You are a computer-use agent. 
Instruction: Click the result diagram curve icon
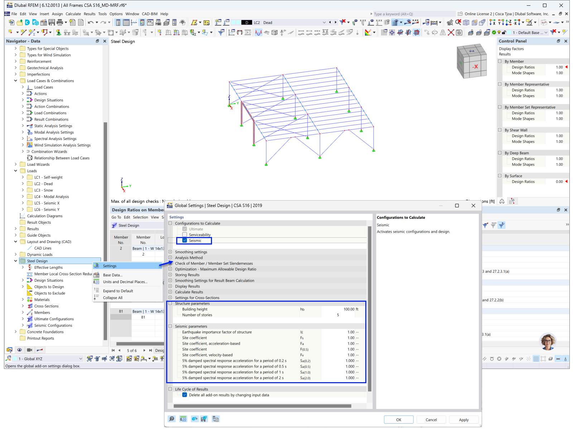coord(258,33)
